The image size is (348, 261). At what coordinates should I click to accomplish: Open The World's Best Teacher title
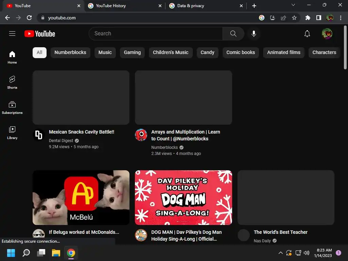[280, 232]
